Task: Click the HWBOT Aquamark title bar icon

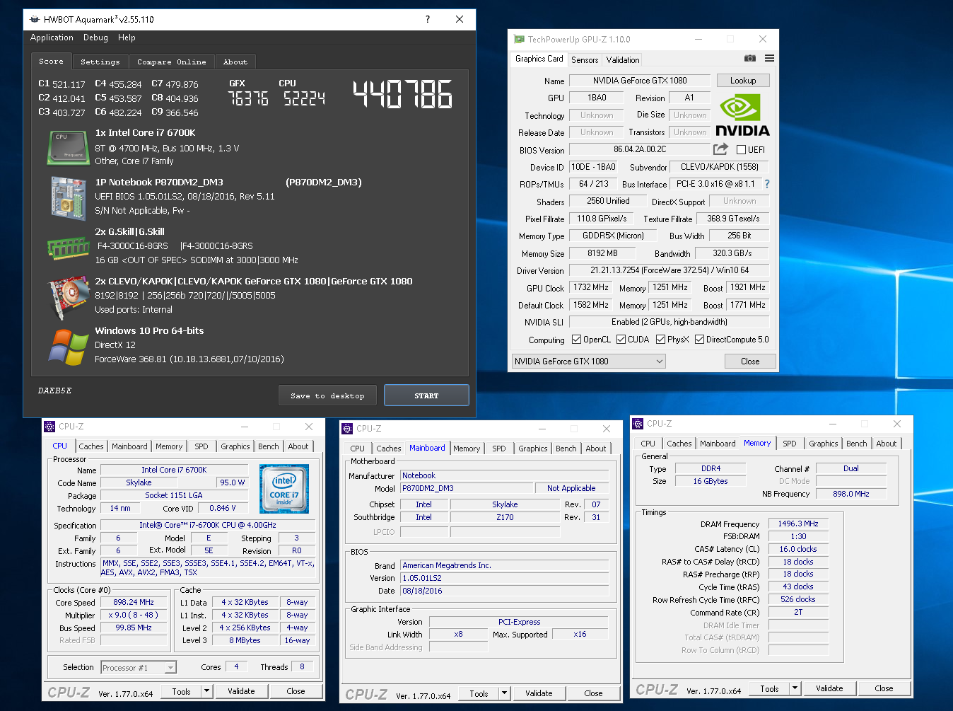Action: pos(35,19)
